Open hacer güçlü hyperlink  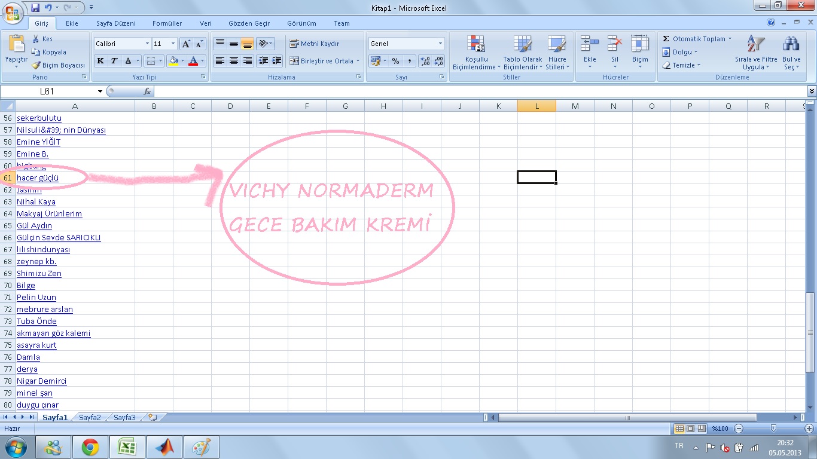coord(38,178)
